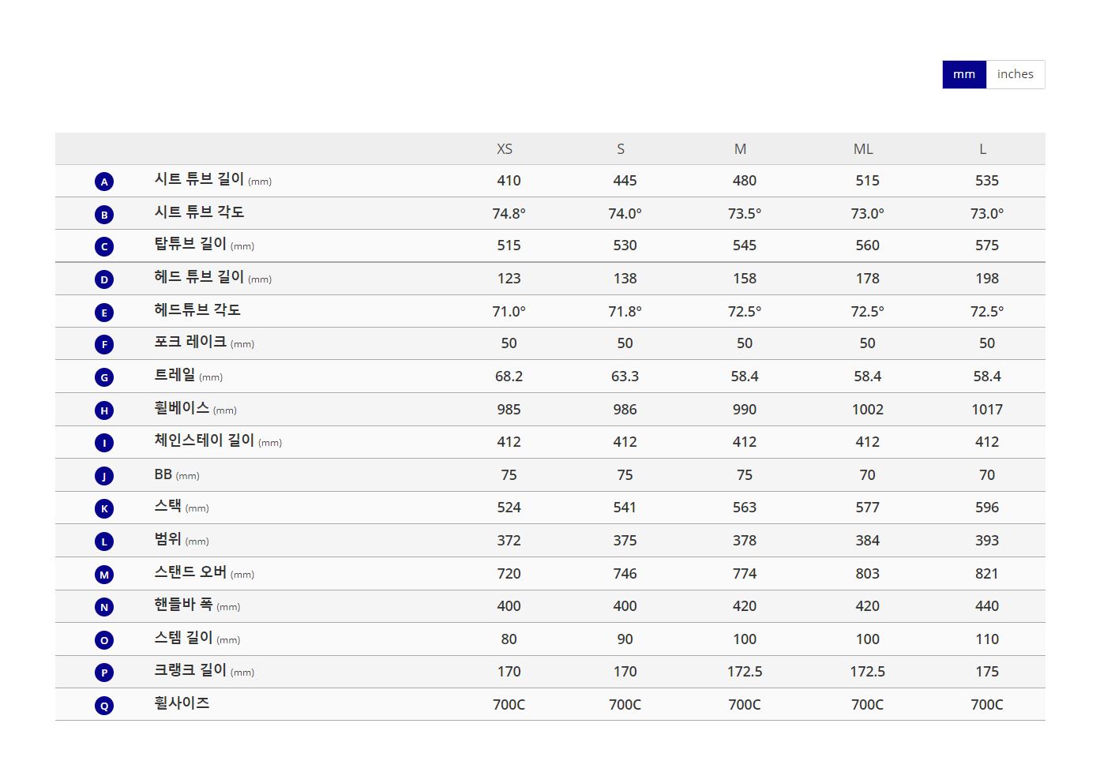Click the C marker for top tube length
This screenshot has width=1100, height=757.
tap(104, 247)
